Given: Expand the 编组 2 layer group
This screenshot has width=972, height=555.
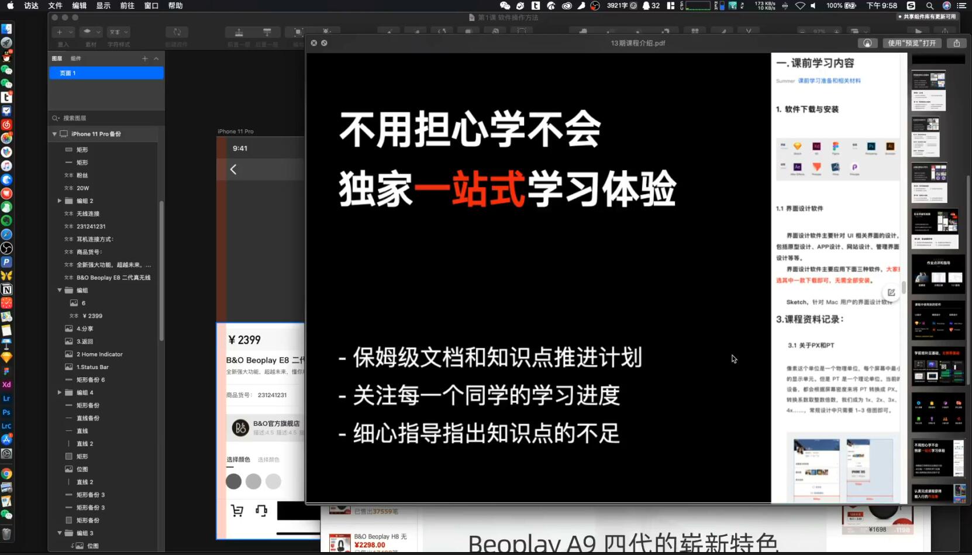Looking at the screenshot, I should [x=60, y=201].
